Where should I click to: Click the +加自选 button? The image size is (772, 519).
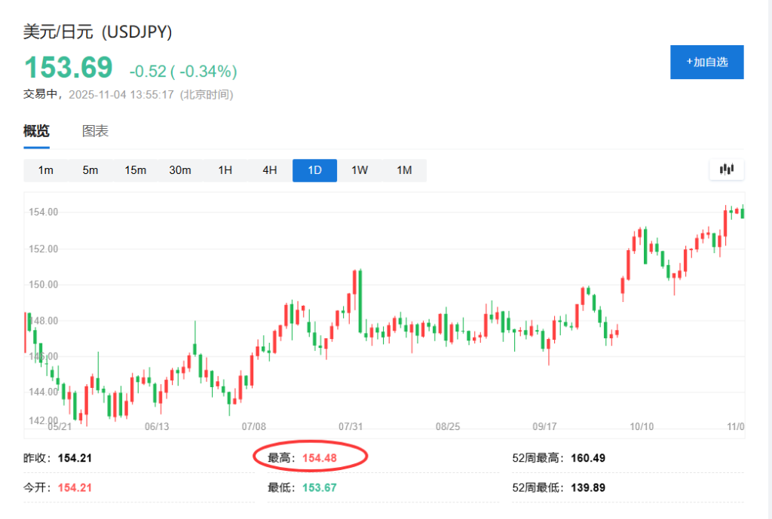coord(706,62)
